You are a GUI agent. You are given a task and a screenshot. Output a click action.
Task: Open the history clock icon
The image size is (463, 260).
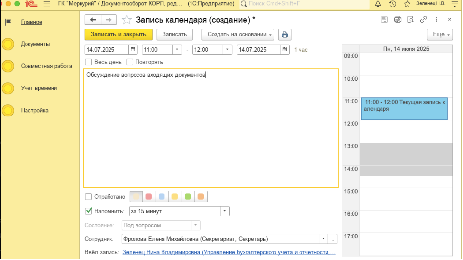392,4
